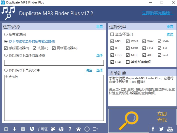Click the 支持拖放 directory list box
The width and height of the screenshot is (177, 133).
pyautogui.click(x=54, y=98)
